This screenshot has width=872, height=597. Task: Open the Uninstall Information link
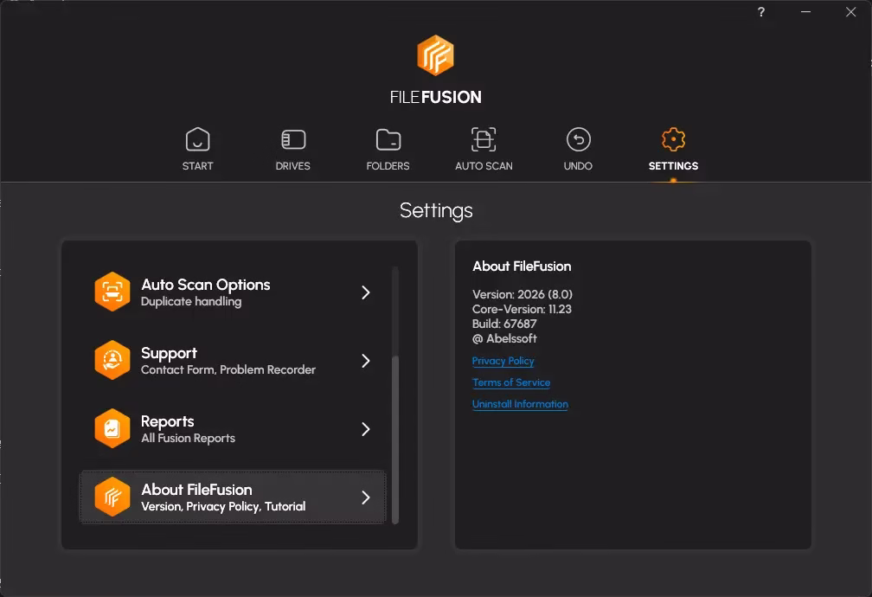520,404
